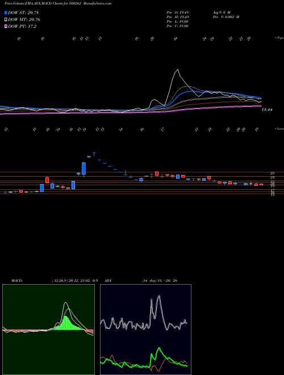The width and height of the screenshot is (284, 375).
Task: Click the 'Pre H: 19.49' value
Action: [178, 17]
